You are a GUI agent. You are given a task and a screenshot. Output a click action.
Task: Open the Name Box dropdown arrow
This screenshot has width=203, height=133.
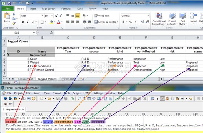[34, 33]
